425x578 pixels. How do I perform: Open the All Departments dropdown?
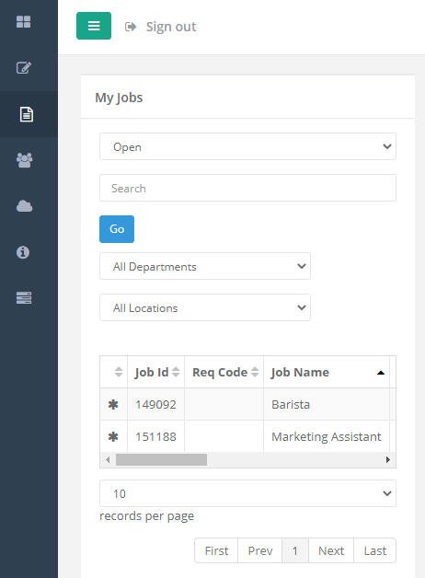(x=205, y=266)
